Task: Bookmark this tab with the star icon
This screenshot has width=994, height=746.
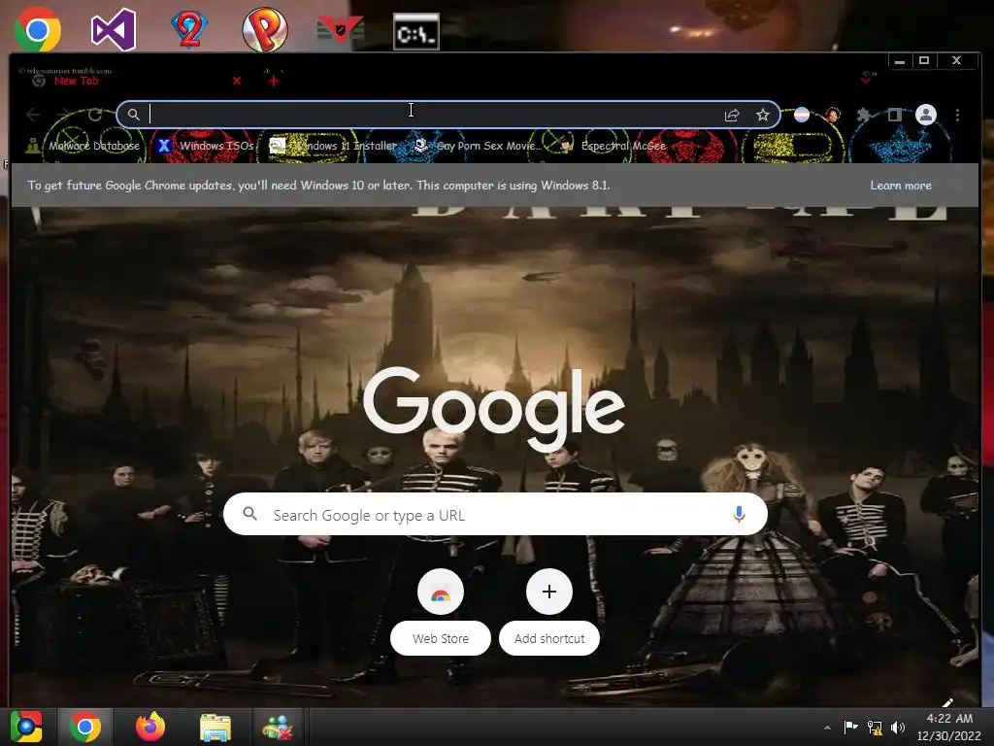Action: pyautogui.click(x=763, y=115)
